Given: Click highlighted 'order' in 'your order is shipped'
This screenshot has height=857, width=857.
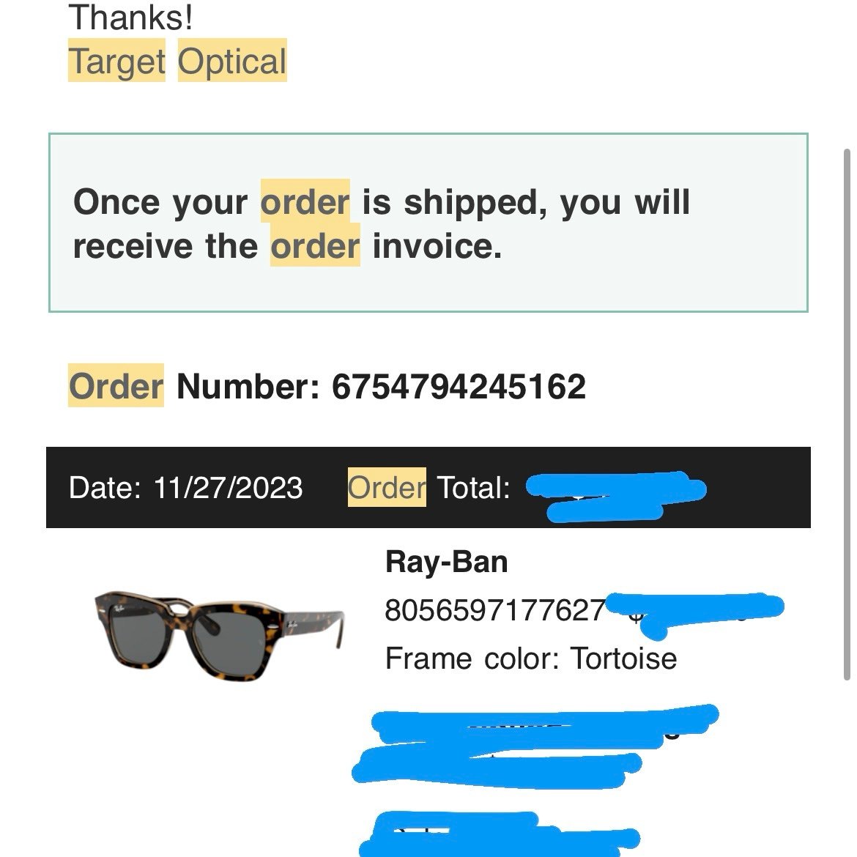Looking at the screenshot, I should (305, 201).
